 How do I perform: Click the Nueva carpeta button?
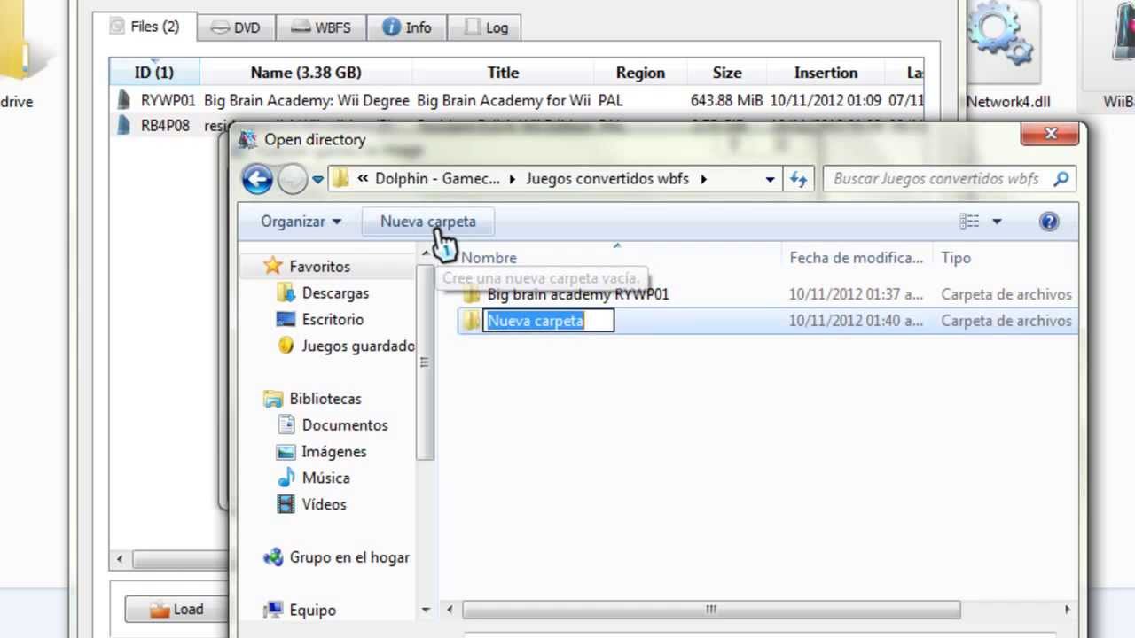[428, 222]
